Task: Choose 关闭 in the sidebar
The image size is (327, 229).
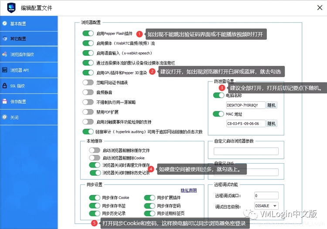Action: coord(29,117)
